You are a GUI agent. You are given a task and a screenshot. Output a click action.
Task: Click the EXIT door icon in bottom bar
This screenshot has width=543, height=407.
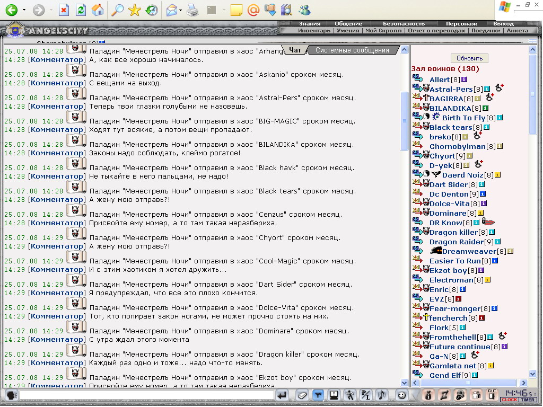492,395
